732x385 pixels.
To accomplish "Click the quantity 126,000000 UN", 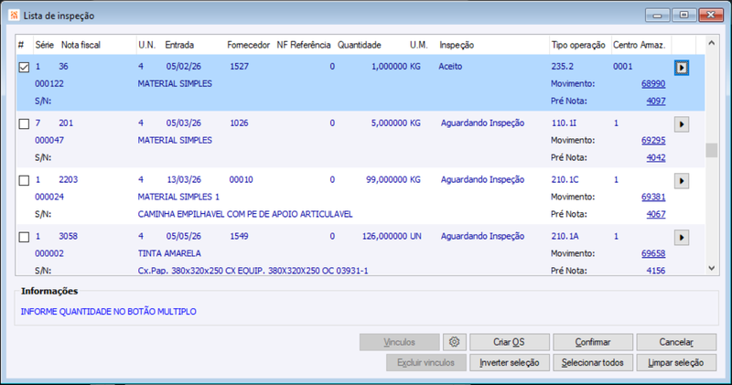I will point(392,236).
